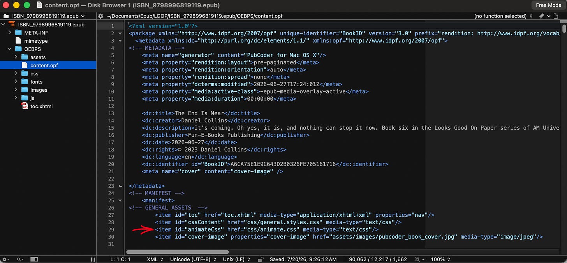Click the Fun-E-Books Publishing publisher text
Image resolution: width=567 pixels, height=263 pixels.
pos(223,135)
